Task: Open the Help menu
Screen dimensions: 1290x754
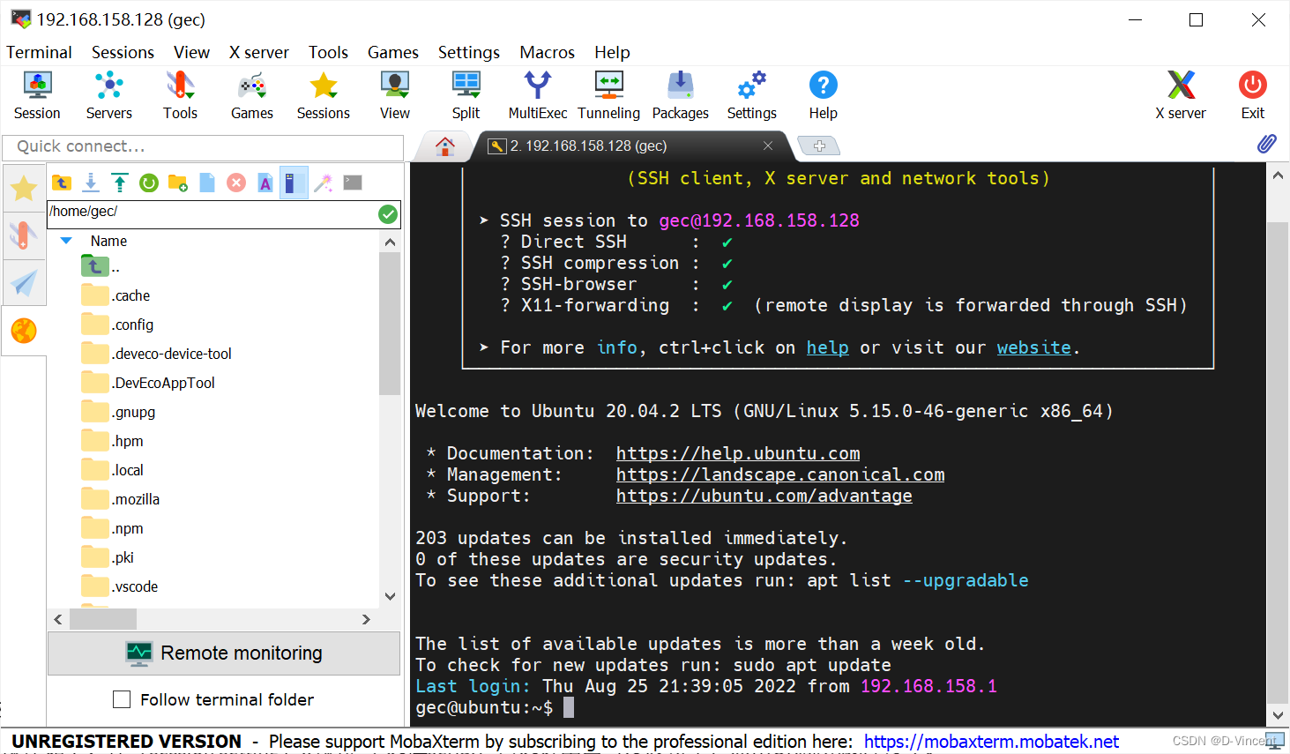Action: pyautogui.click(x=612, y=52)
